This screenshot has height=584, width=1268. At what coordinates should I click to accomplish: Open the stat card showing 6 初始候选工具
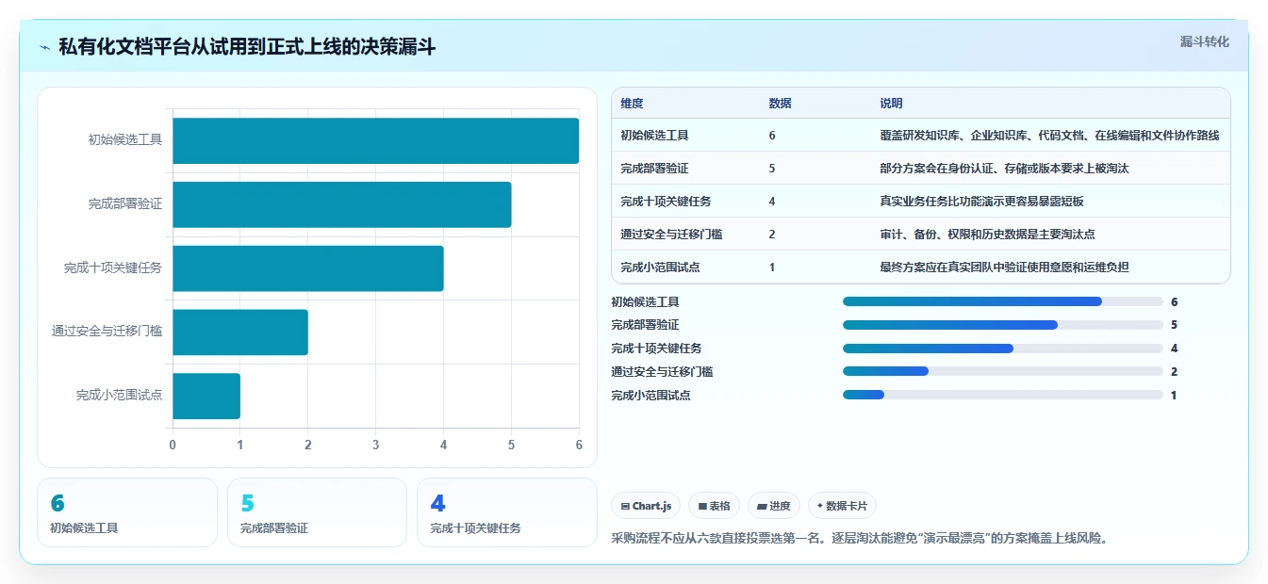(x=127, y=512)
